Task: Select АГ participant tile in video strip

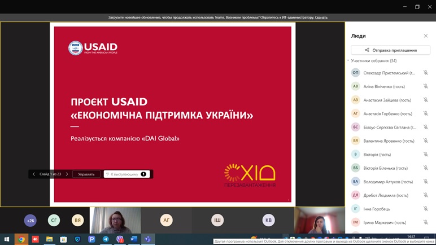Action: pyautogui.click(x=166, y=220)
